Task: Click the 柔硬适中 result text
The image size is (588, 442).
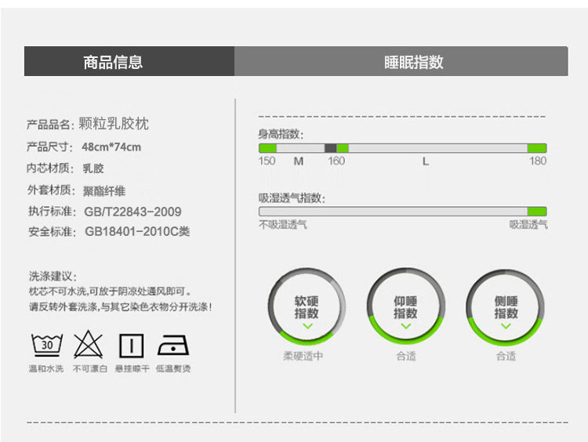Action: pyautogui.click(x=303, y=356)
